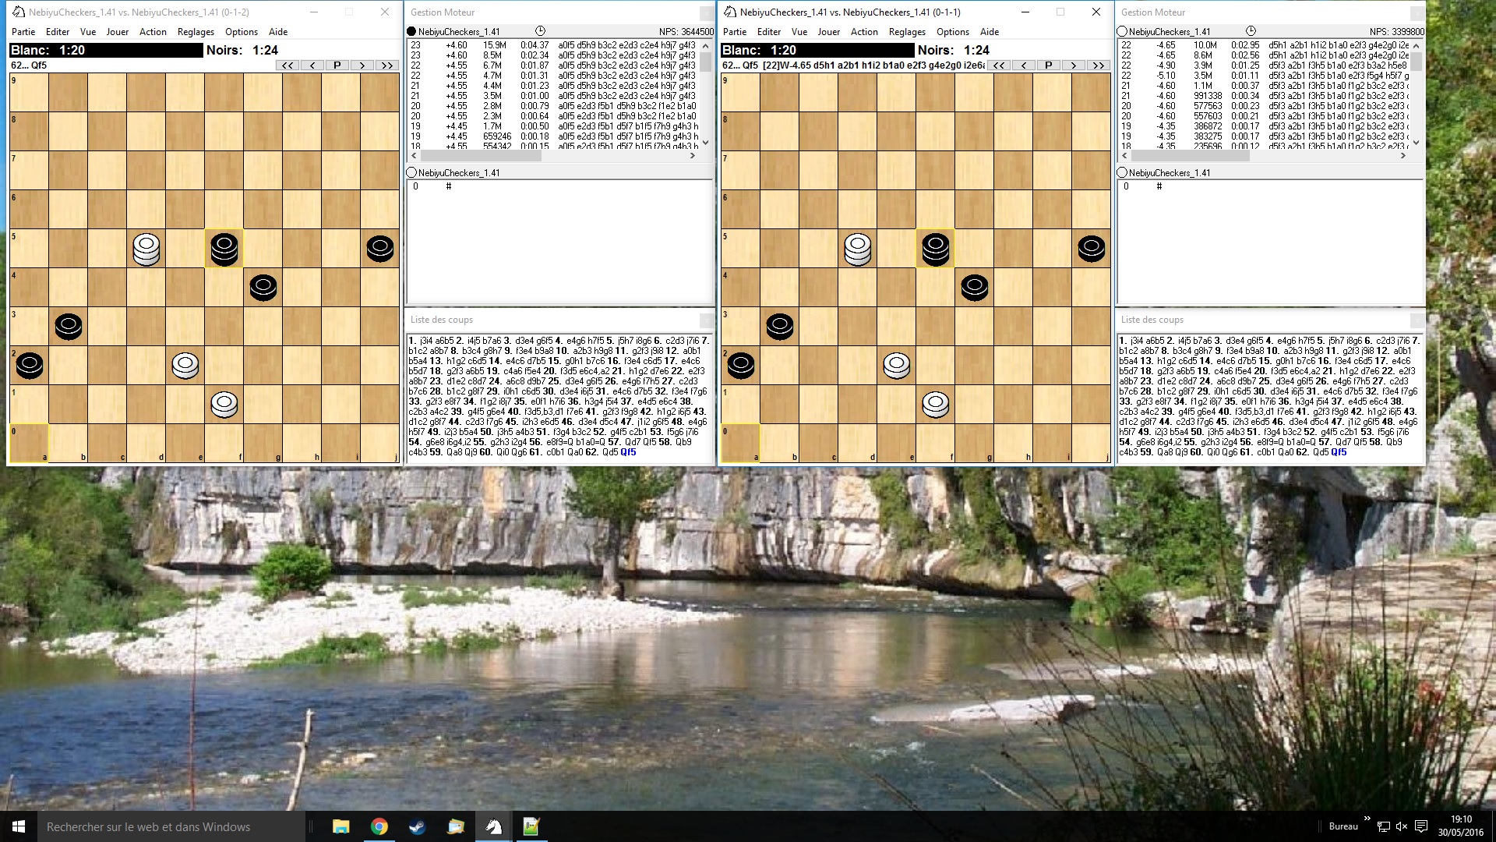Step forward one move in right board

(1074, 65)
